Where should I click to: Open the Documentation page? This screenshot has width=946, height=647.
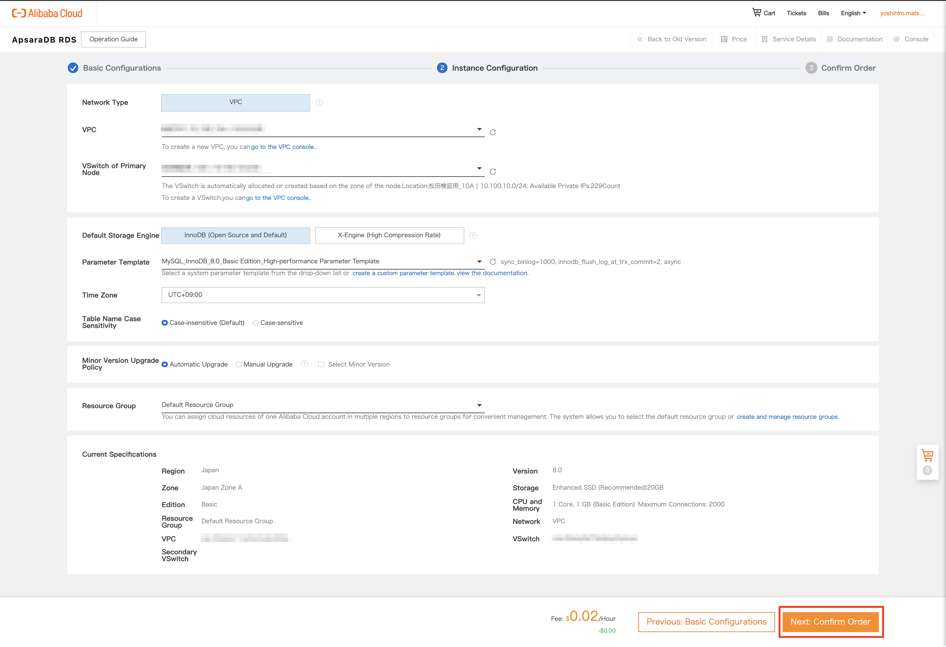[x=860, y=39]
